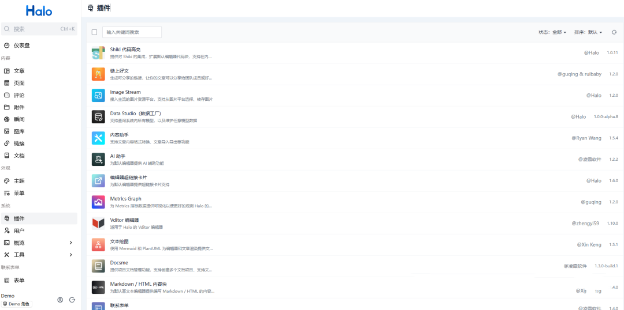Click the Shiki 代码高亮 plugin icon

tap(98, 53)
